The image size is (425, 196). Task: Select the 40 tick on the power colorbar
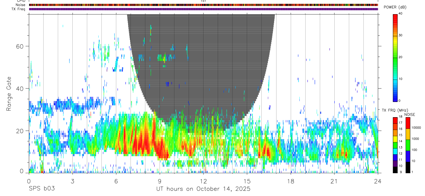[x=401, y=13]
